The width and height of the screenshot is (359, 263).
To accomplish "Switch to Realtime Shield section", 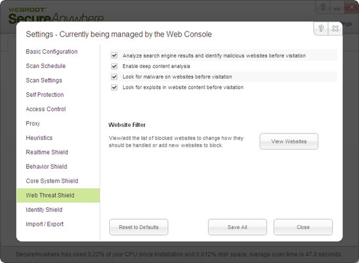I will click(x=47, y=152).
